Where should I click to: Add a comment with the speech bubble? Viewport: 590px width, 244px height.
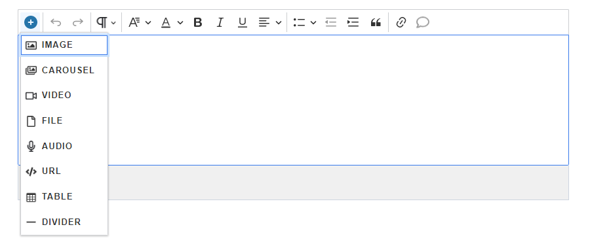pos(423,22)
